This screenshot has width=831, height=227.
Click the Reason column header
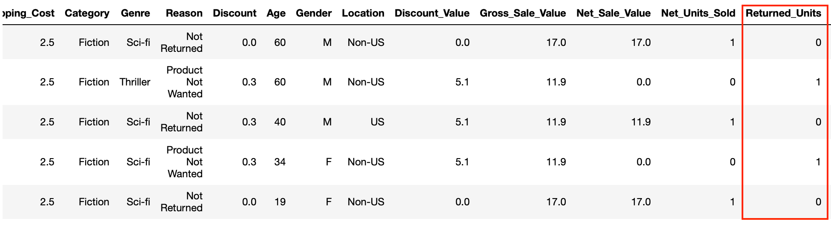(x=184, y=13)
